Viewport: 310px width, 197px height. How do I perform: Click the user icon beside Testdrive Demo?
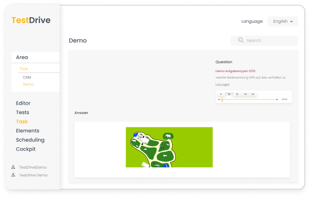click(13, 175)
